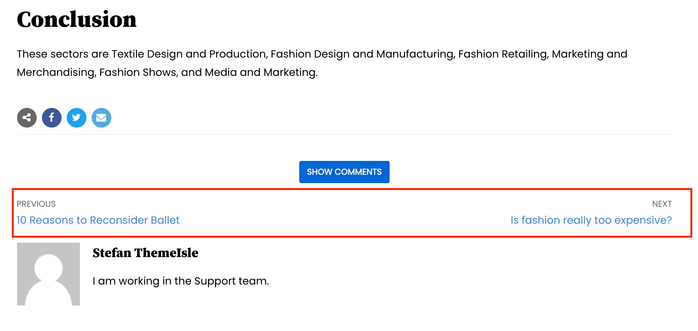Click 'Fashion Retailing' in the conclusion text
This screenshot has width=698, height=331.
point(503,54)
